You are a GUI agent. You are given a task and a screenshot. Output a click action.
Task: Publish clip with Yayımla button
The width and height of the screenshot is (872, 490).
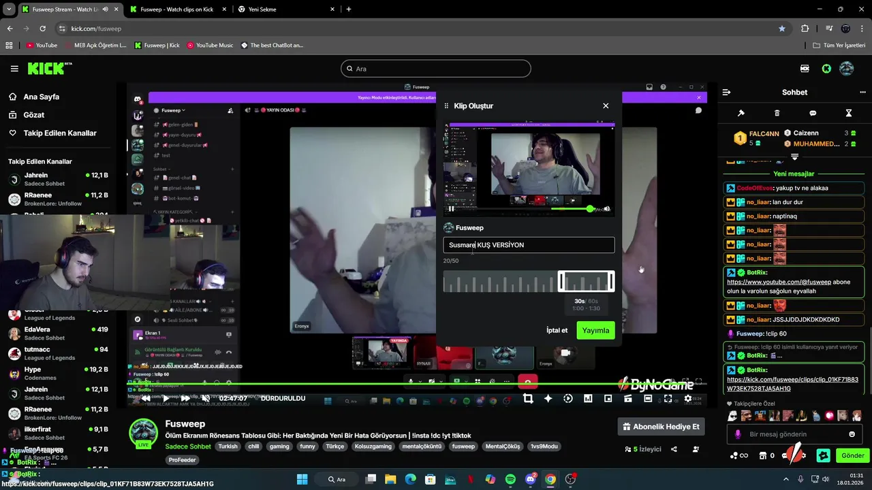pos(595,330)
